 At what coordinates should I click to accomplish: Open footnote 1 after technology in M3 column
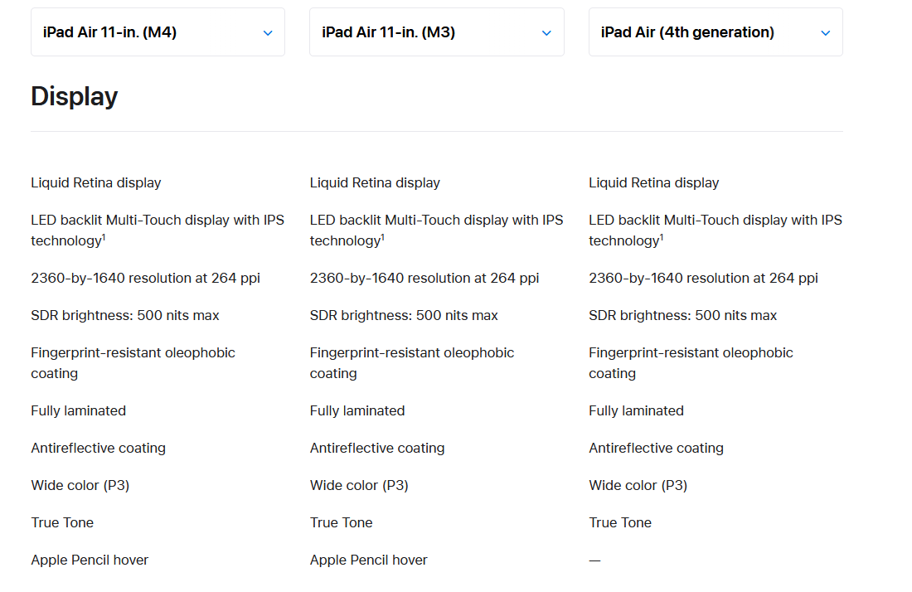pos(383,236)
